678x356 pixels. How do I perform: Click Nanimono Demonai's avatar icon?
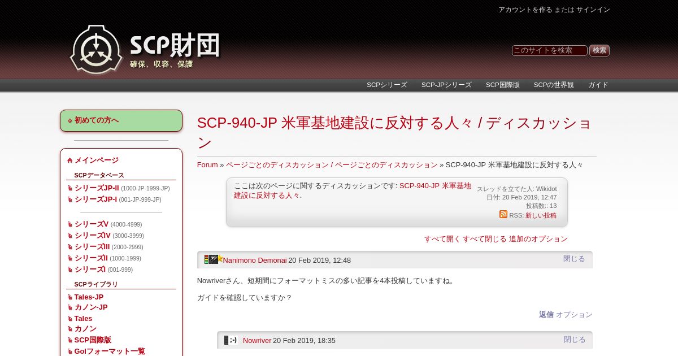[214, 259]
